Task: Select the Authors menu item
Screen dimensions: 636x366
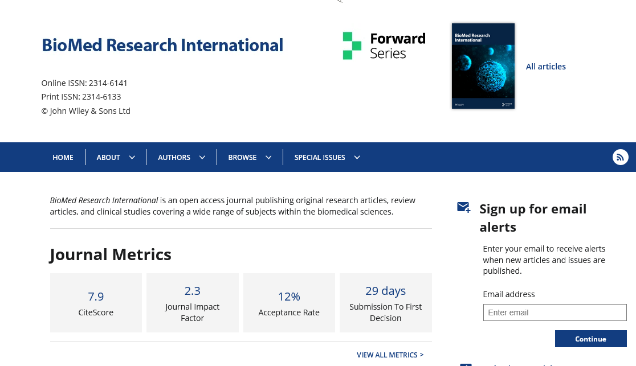Action: coord(174,158)
